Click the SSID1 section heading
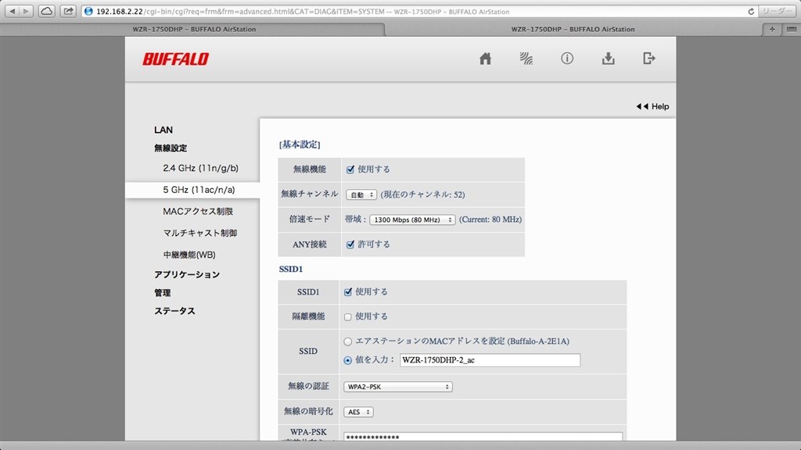 291,270
